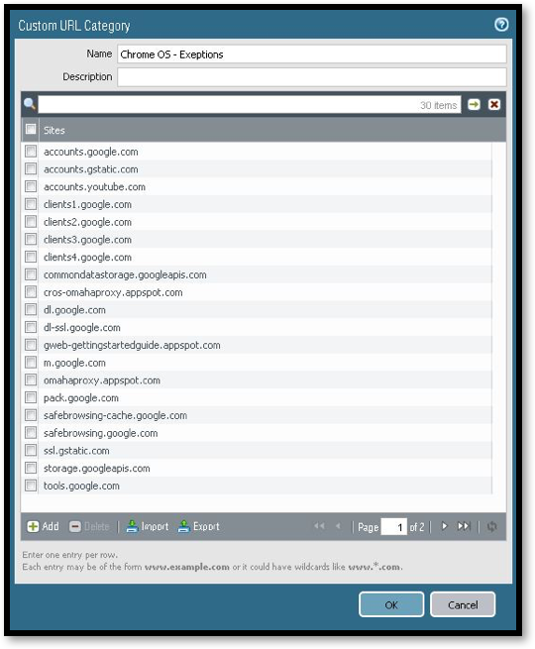Screen dimensions: 535x649
Task: Select the dl-ssl.google.com checkbox
Action: pyautogui.click(x=31, y=327)
